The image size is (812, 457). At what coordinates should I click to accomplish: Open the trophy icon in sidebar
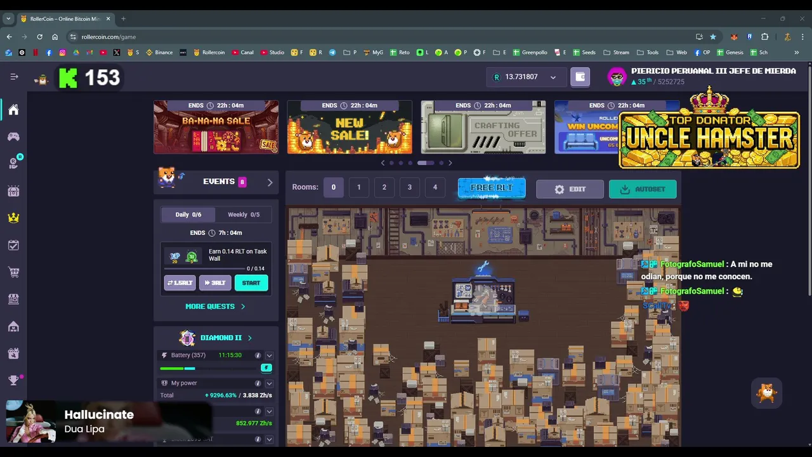point(13,380)
